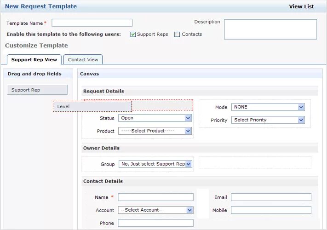Click the Priority field label
Image resolution: width=327 pixels, height=230 pixels.
tap(219, 121)
